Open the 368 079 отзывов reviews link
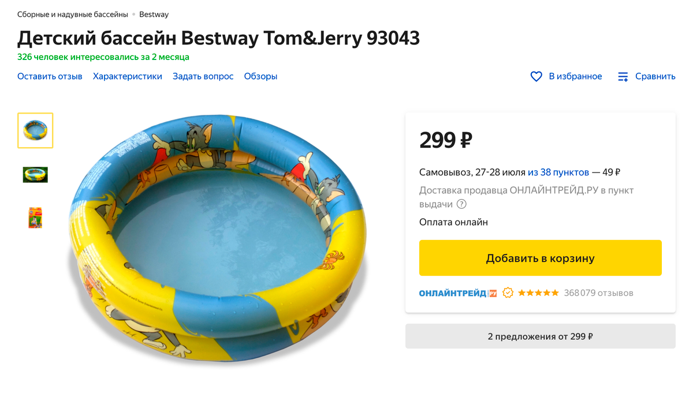This screenshot has width=693, height=405. click(599, 292)
